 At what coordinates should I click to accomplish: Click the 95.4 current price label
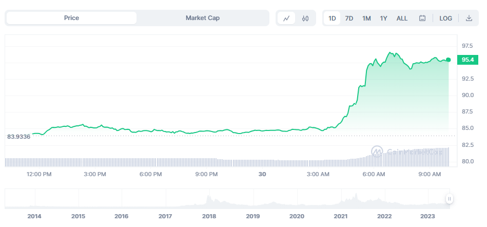point(467,60)
